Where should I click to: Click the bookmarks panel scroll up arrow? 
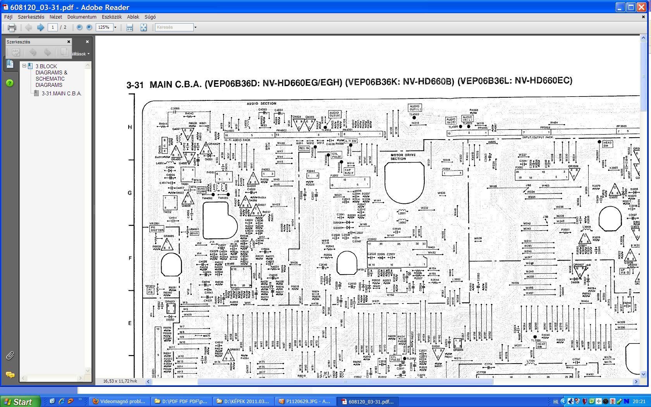click(x=88, y=65)
